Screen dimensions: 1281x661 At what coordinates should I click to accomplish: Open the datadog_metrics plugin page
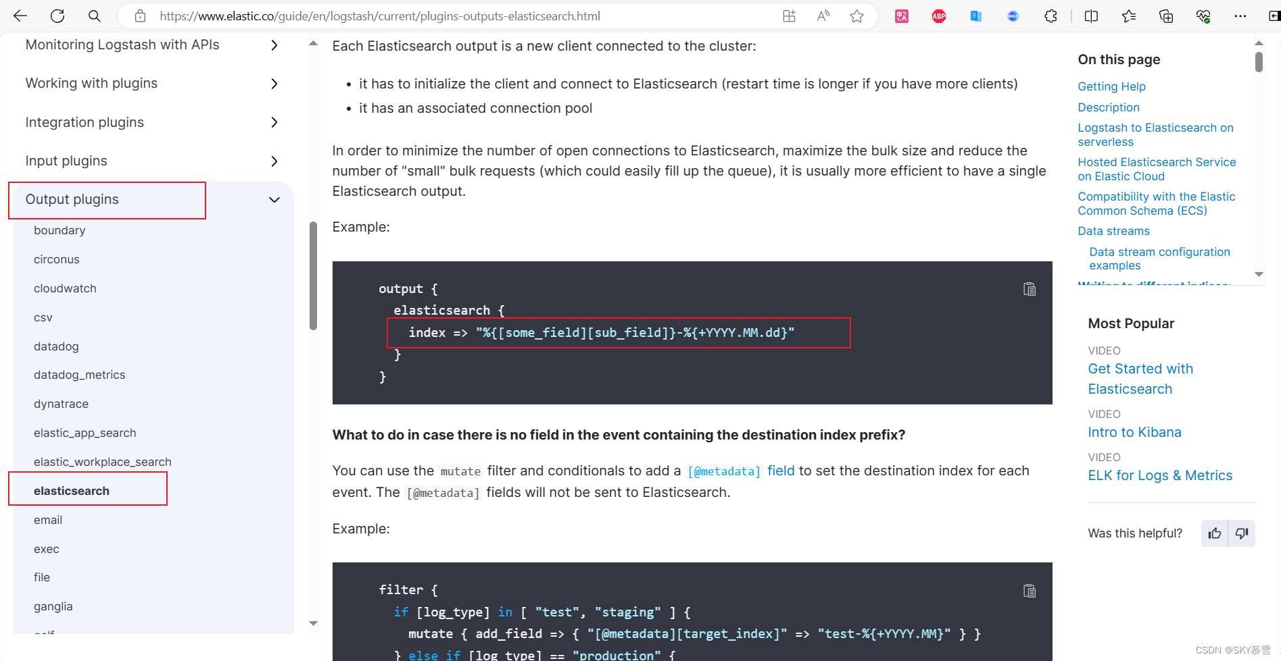click(x=80, y=375)
